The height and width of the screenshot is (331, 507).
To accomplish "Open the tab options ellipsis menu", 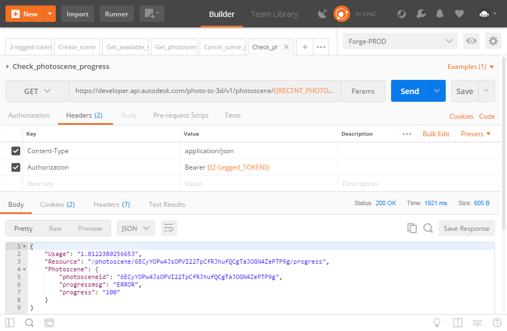I will (x=321, y=47).
